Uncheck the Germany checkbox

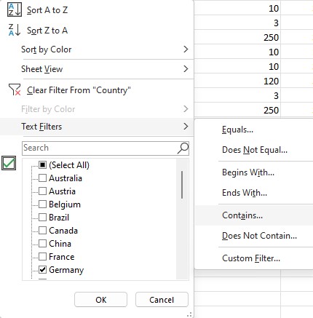42,270
